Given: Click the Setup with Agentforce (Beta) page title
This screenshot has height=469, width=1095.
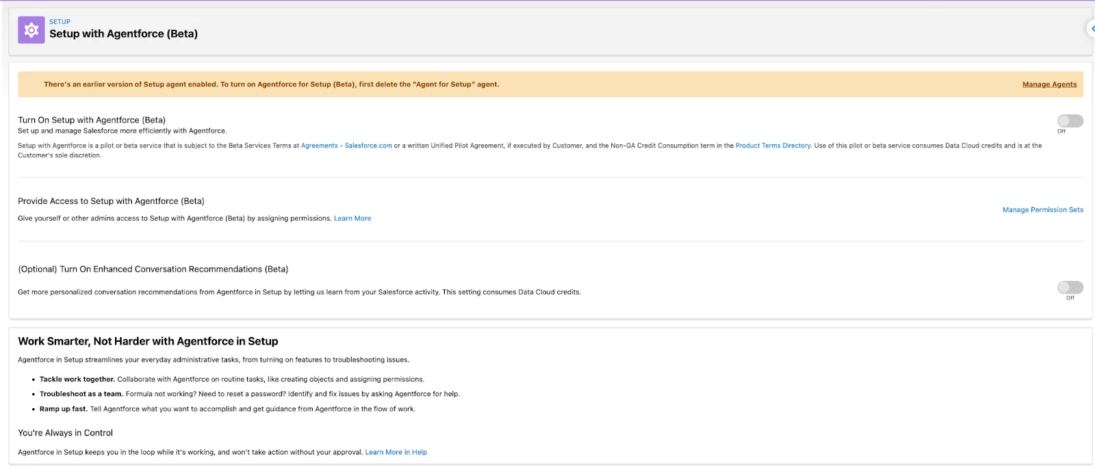Looking at the screenshot, I should [123, 34].
